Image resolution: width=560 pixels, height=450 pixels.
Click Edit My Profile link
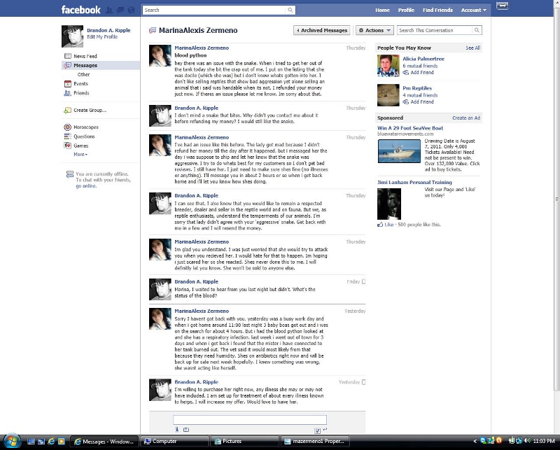[x=102, y=37]
